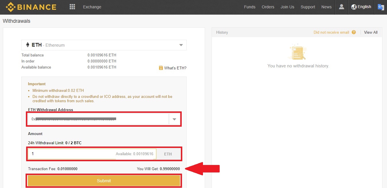Click the Minimum withdrawal 0.02 ETH notice

click(58, 90)
